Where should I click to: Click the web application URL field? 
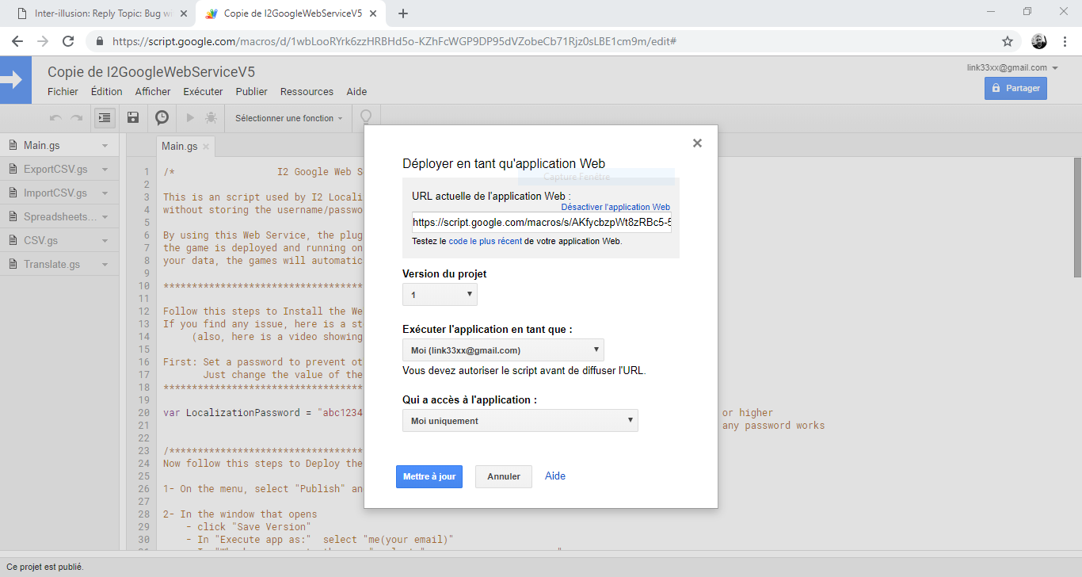(x=541, y=223)
